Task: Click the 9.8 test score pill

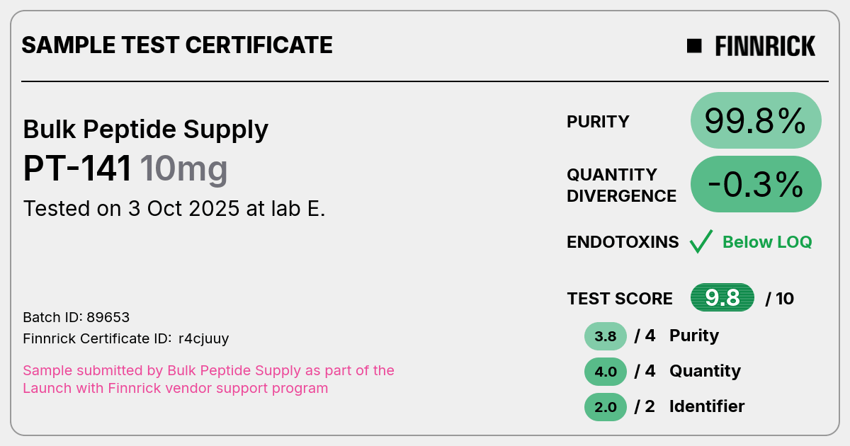Action: tap(722, 298)
